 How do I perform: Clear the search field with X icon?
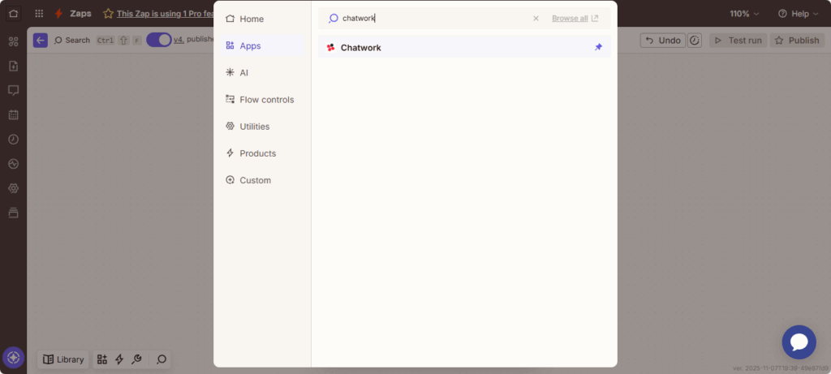coord(536,18)
